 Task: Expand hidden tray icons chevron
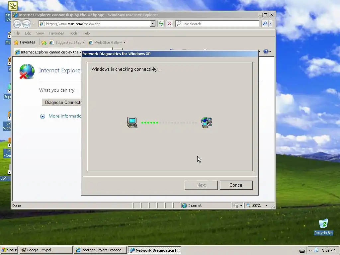(x=311, y=250)
